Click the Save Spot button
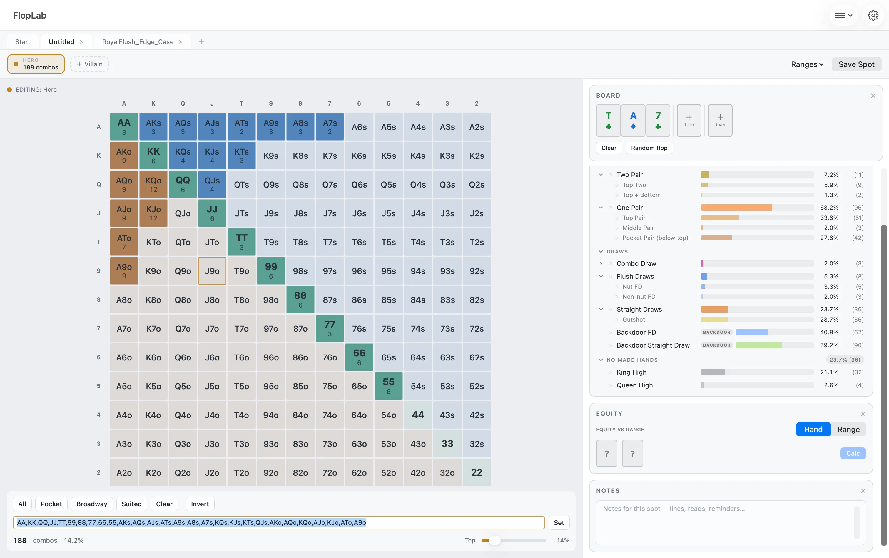 856,64
